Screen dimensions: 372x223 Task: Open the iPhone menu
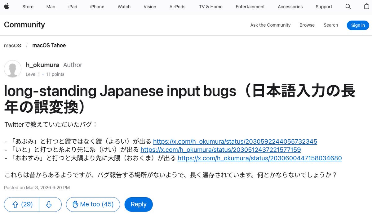pyautogui.click(x=97, y=7)
